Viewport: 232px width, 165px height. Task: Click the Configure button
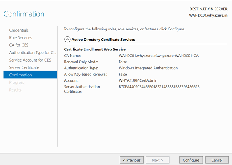(191, 160)
